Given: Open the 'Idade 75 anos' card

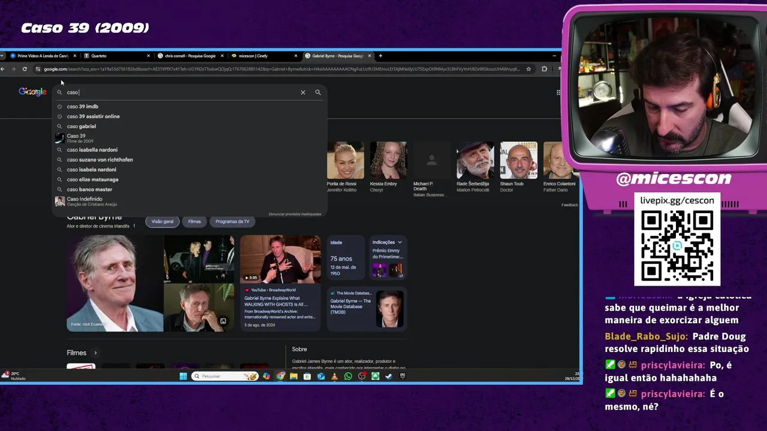Looking at the screenshot, I should pyautogui.click(x=346, y=257).
